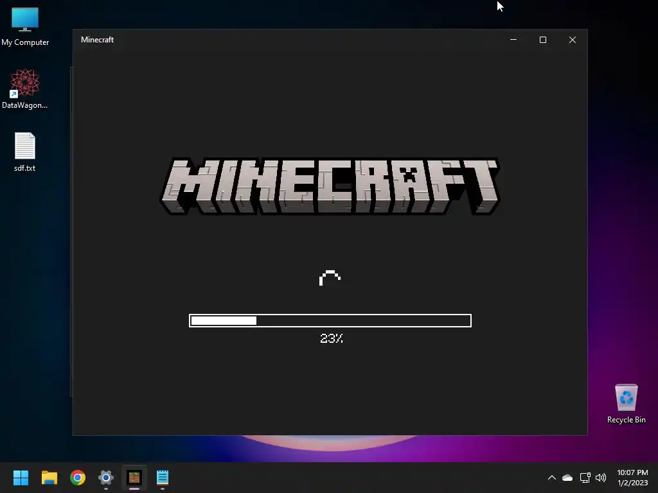Open the Windows Start menu
The width and height of the screenshot is (658, 493).
click(21, 478)
